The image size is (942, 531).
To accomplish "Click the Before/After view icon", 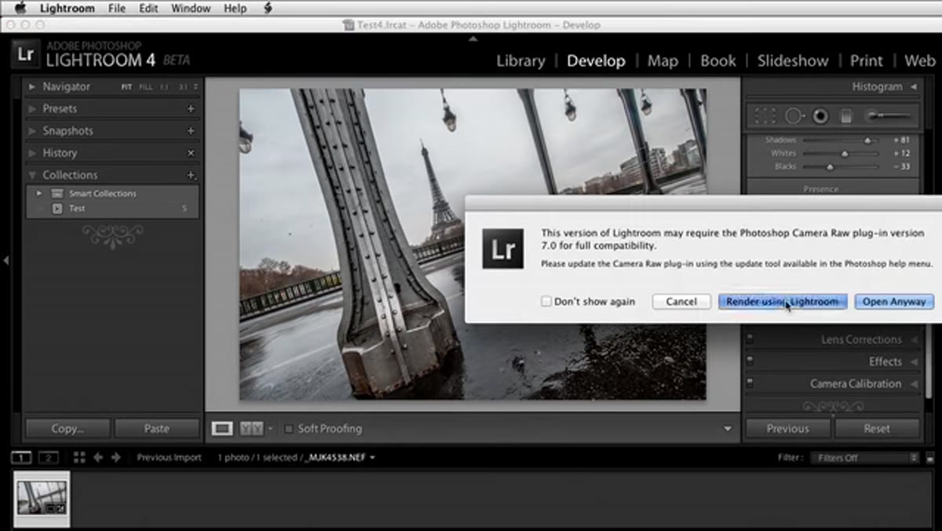I will tap(252, 429).
